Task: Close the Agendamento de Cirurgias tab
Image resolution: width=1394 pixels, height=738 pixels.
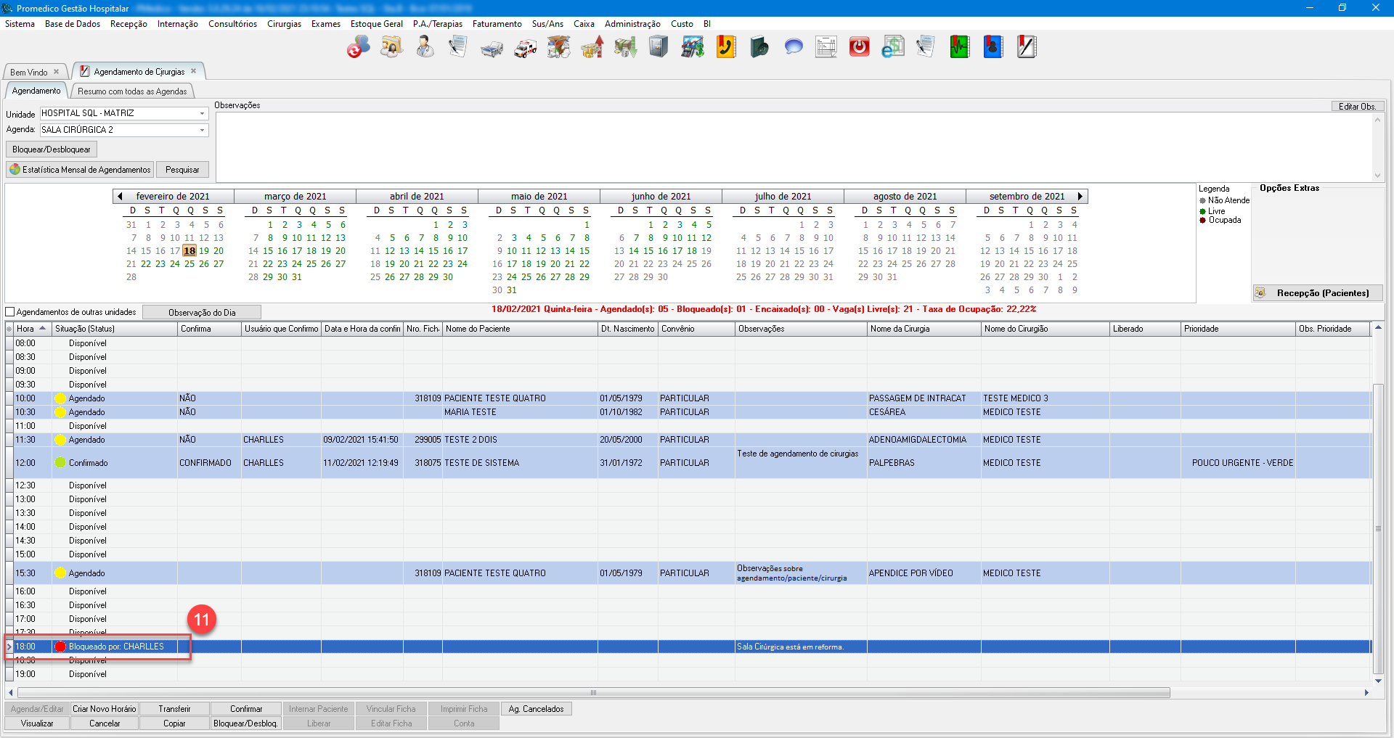Action: click(194, 71)
